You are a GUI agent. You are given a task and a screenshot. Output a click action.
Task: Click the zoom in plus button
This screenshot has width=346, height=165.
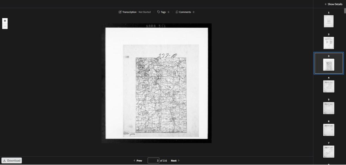(5, 21)
